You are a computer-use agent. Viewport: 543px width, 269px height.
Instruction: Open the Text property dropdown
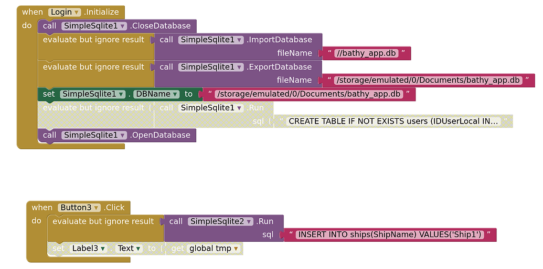[x=129, y=248]
